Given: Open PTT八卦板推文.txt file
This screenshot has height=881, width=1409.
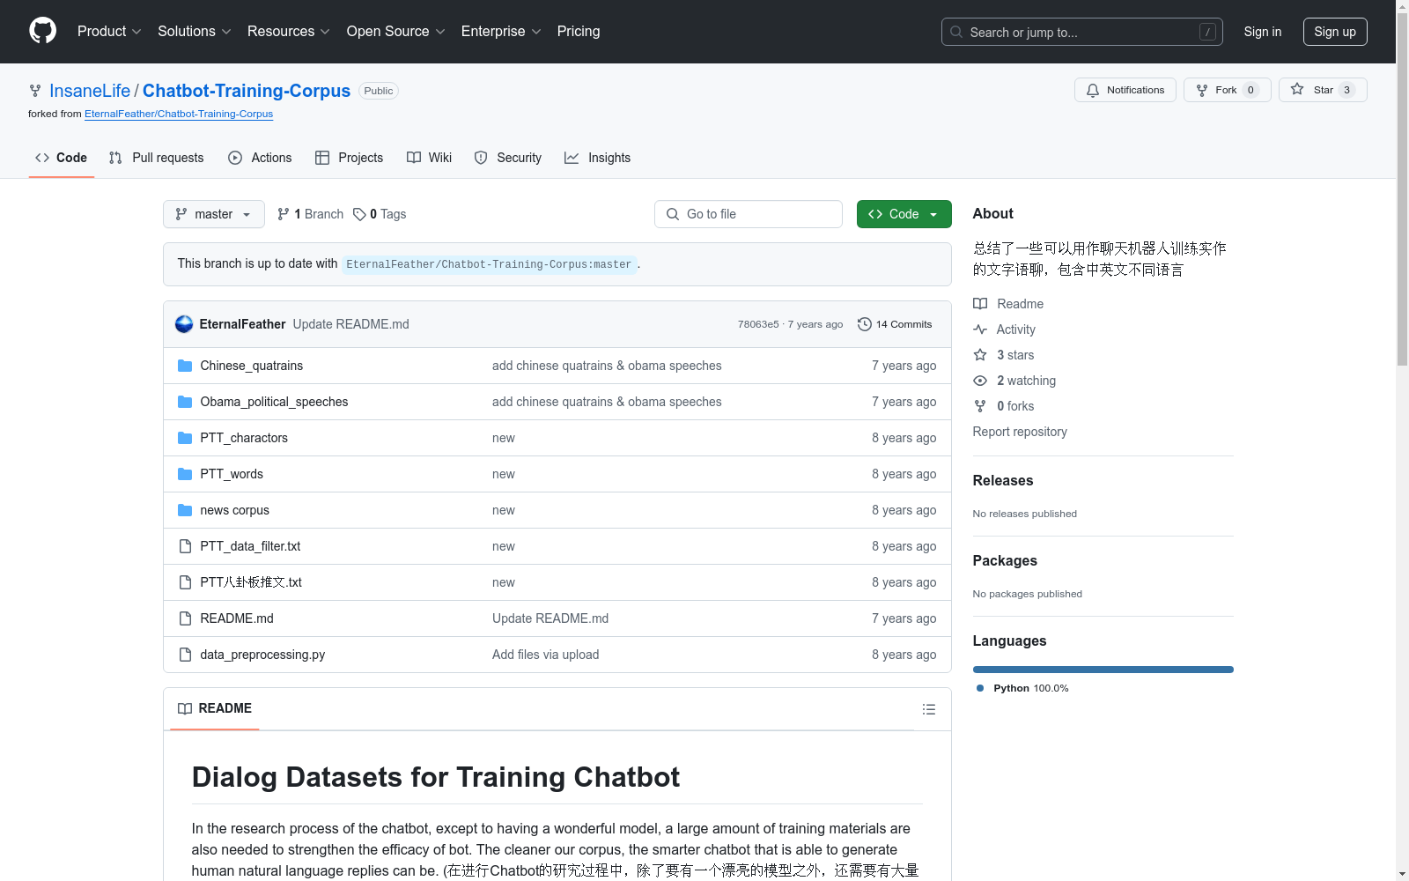Looking at the screenshot, I should pos(251,582).
